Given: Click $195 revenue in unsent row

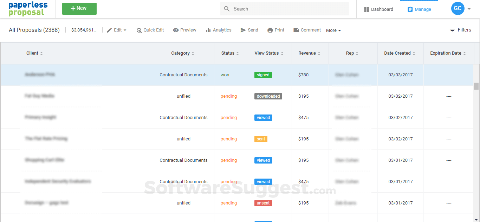Looking at the screenshot, I should coord(304,203).
